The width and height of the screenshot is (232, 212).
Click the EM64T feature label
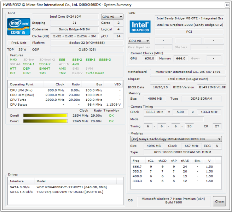pyautogui.click(x=45, y=69)
